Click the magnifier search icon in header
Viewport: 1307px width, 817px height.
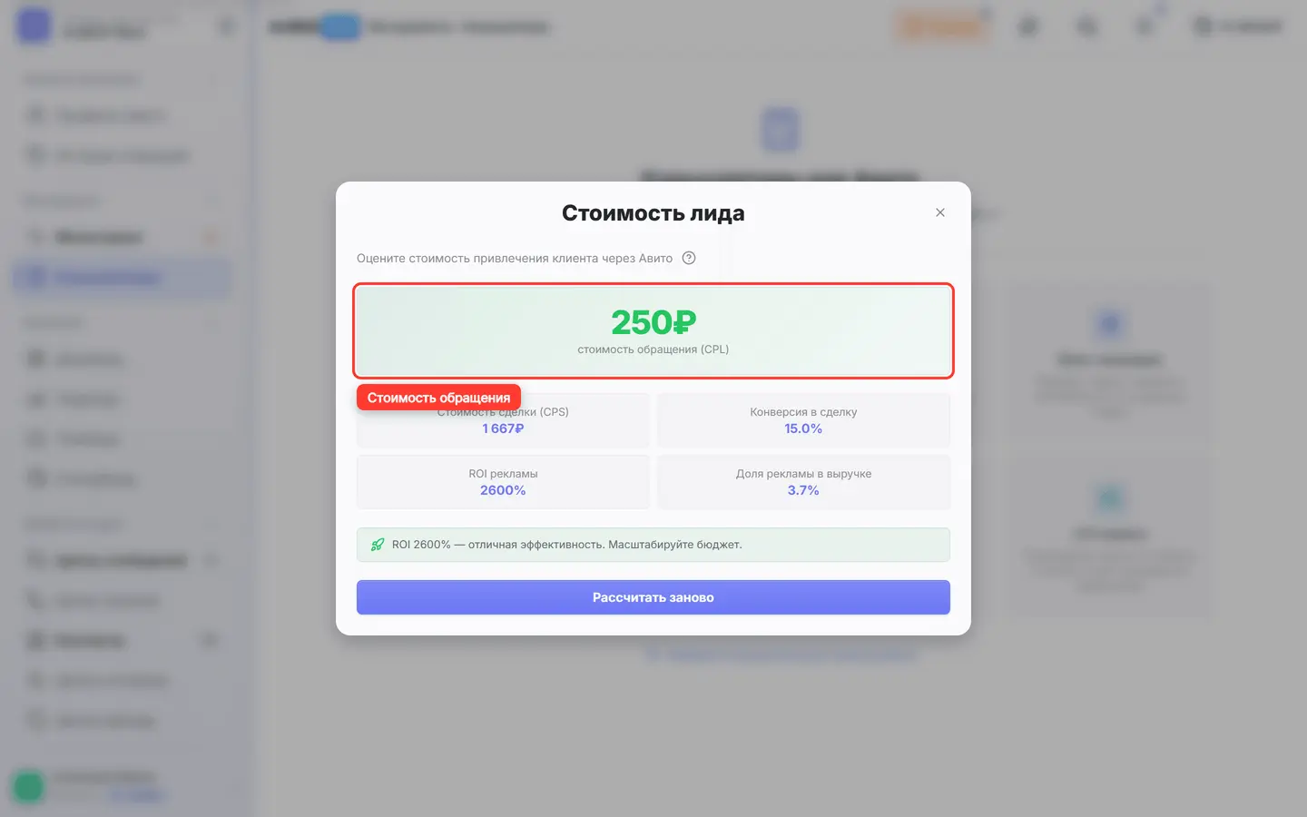click(x=1086, y=26)
